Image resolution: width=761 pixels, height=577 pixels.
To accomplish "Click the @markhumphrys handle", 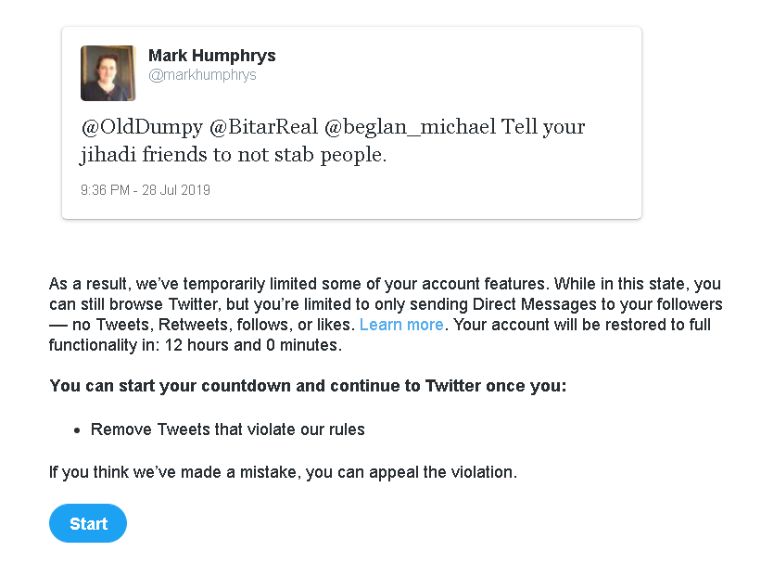I will point(202,75).
